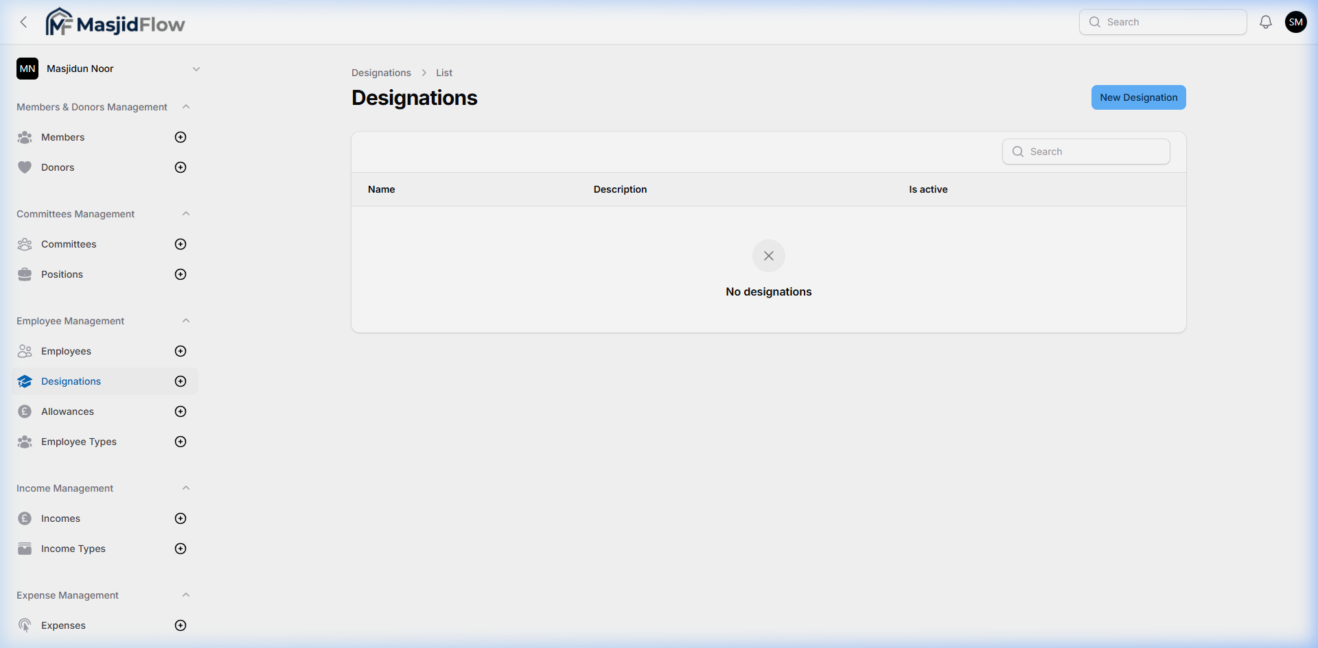Click the Positions icon

coord(25,274)
